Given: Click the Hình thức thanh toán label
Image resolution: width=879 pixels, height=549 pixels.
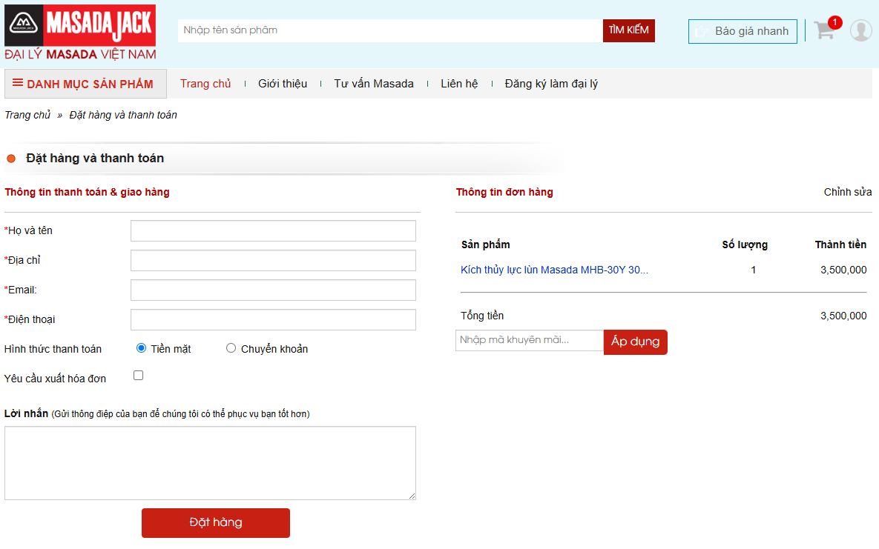Looking at the screenshot, I should click(x=53, y=349).
